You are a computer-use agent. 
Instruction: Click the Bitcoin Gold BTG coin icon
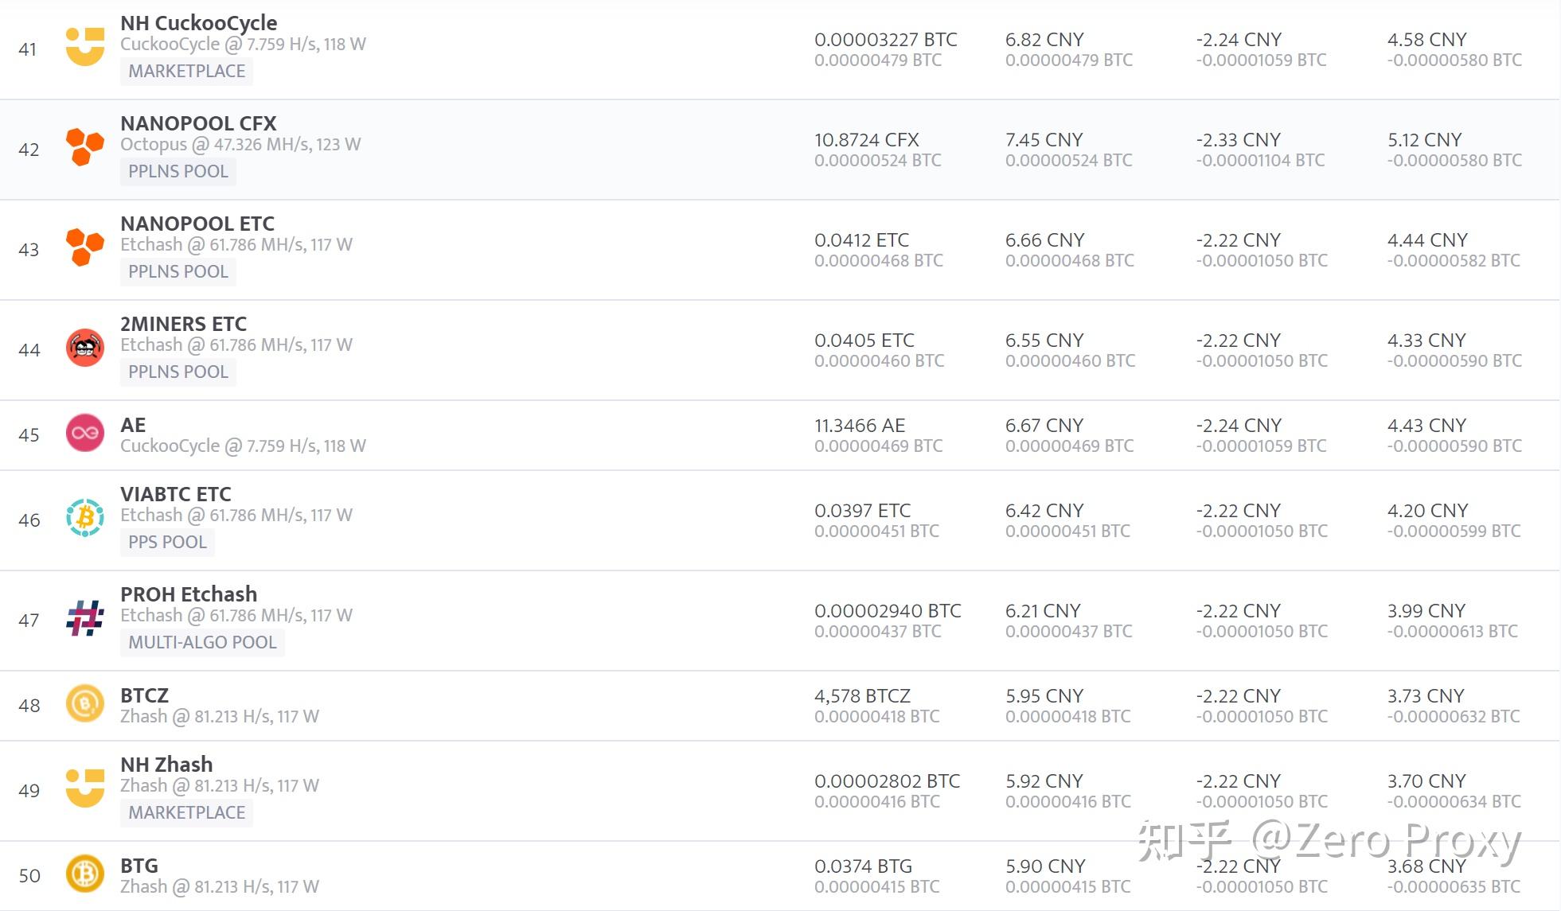[x=85, y=874]
